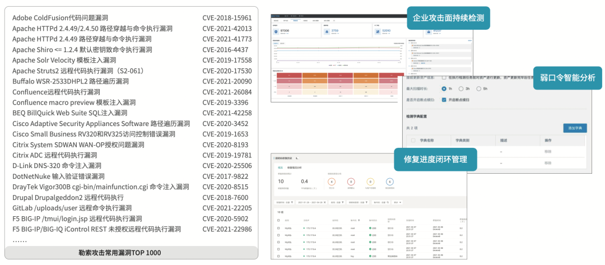The width and height of the screenshot is (605, 265).
Task: Tick the select-all checkbox beside 字典名称
Action: 413,141
